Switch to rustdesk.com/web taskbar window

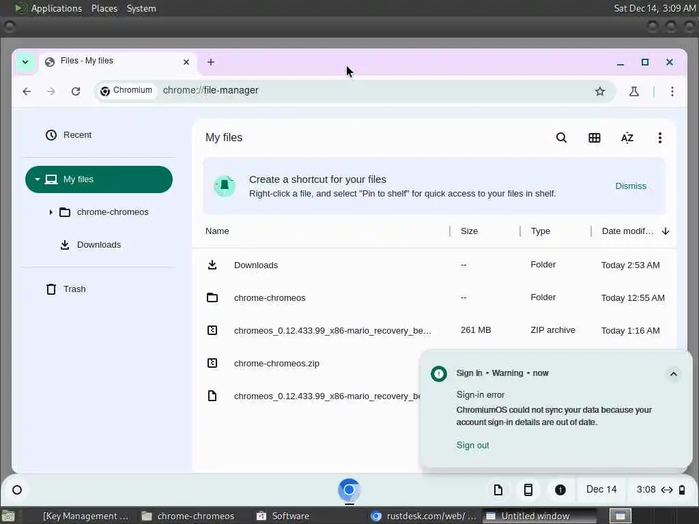(x=425, y=516)
